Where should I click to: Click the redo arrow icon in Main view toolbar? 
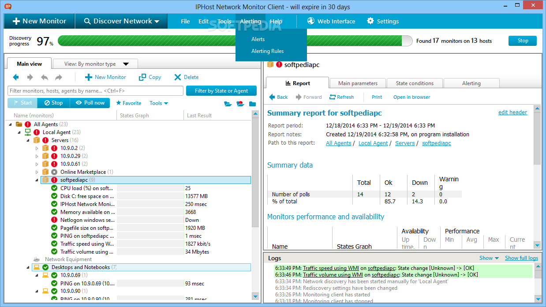pyautogui.click(x=59, y=77)
